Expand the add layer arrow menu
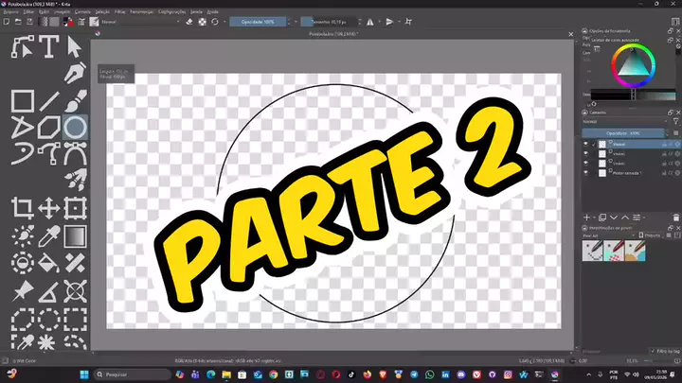The width and height of the screenshot is (682, 383). pos(594,218)
